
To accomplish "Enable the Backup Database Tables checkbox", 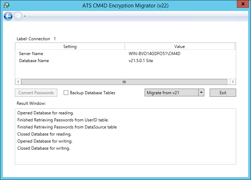I will click(66, 93).
